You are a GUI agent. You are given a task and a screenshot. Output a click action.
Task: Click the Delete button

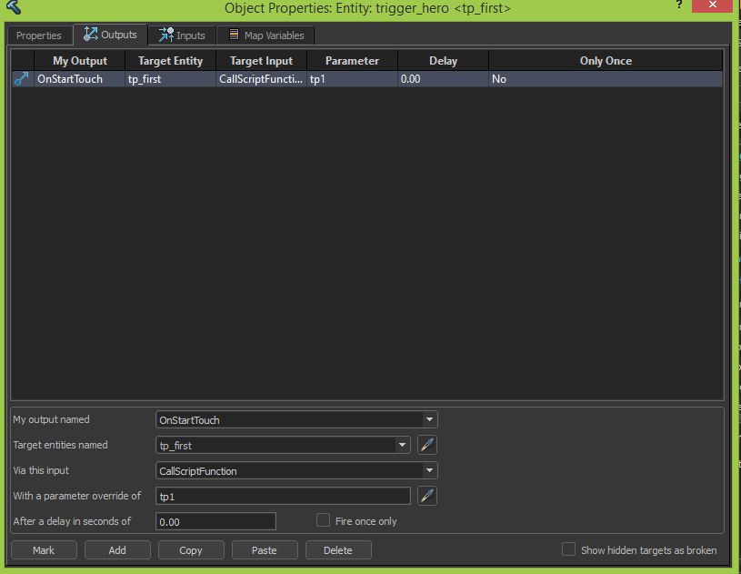pos(338,550)
